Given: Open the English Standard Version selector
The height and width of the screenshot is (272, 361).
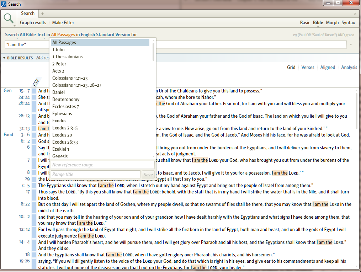Looking at the screenshot, I should click(x=105, y=35).
